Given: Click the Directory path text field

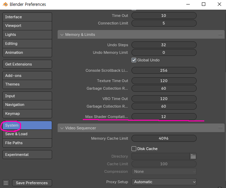Looking at the screenshot, I should click(160, 156).
